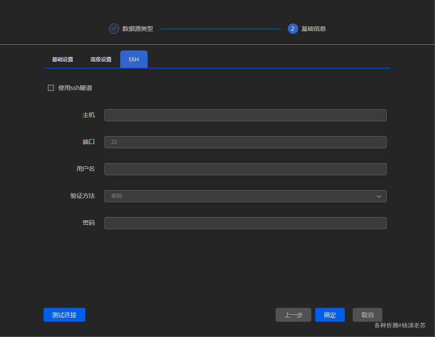
Task: Confirm with the 确定 button
Action: click(x=330, y=315)
